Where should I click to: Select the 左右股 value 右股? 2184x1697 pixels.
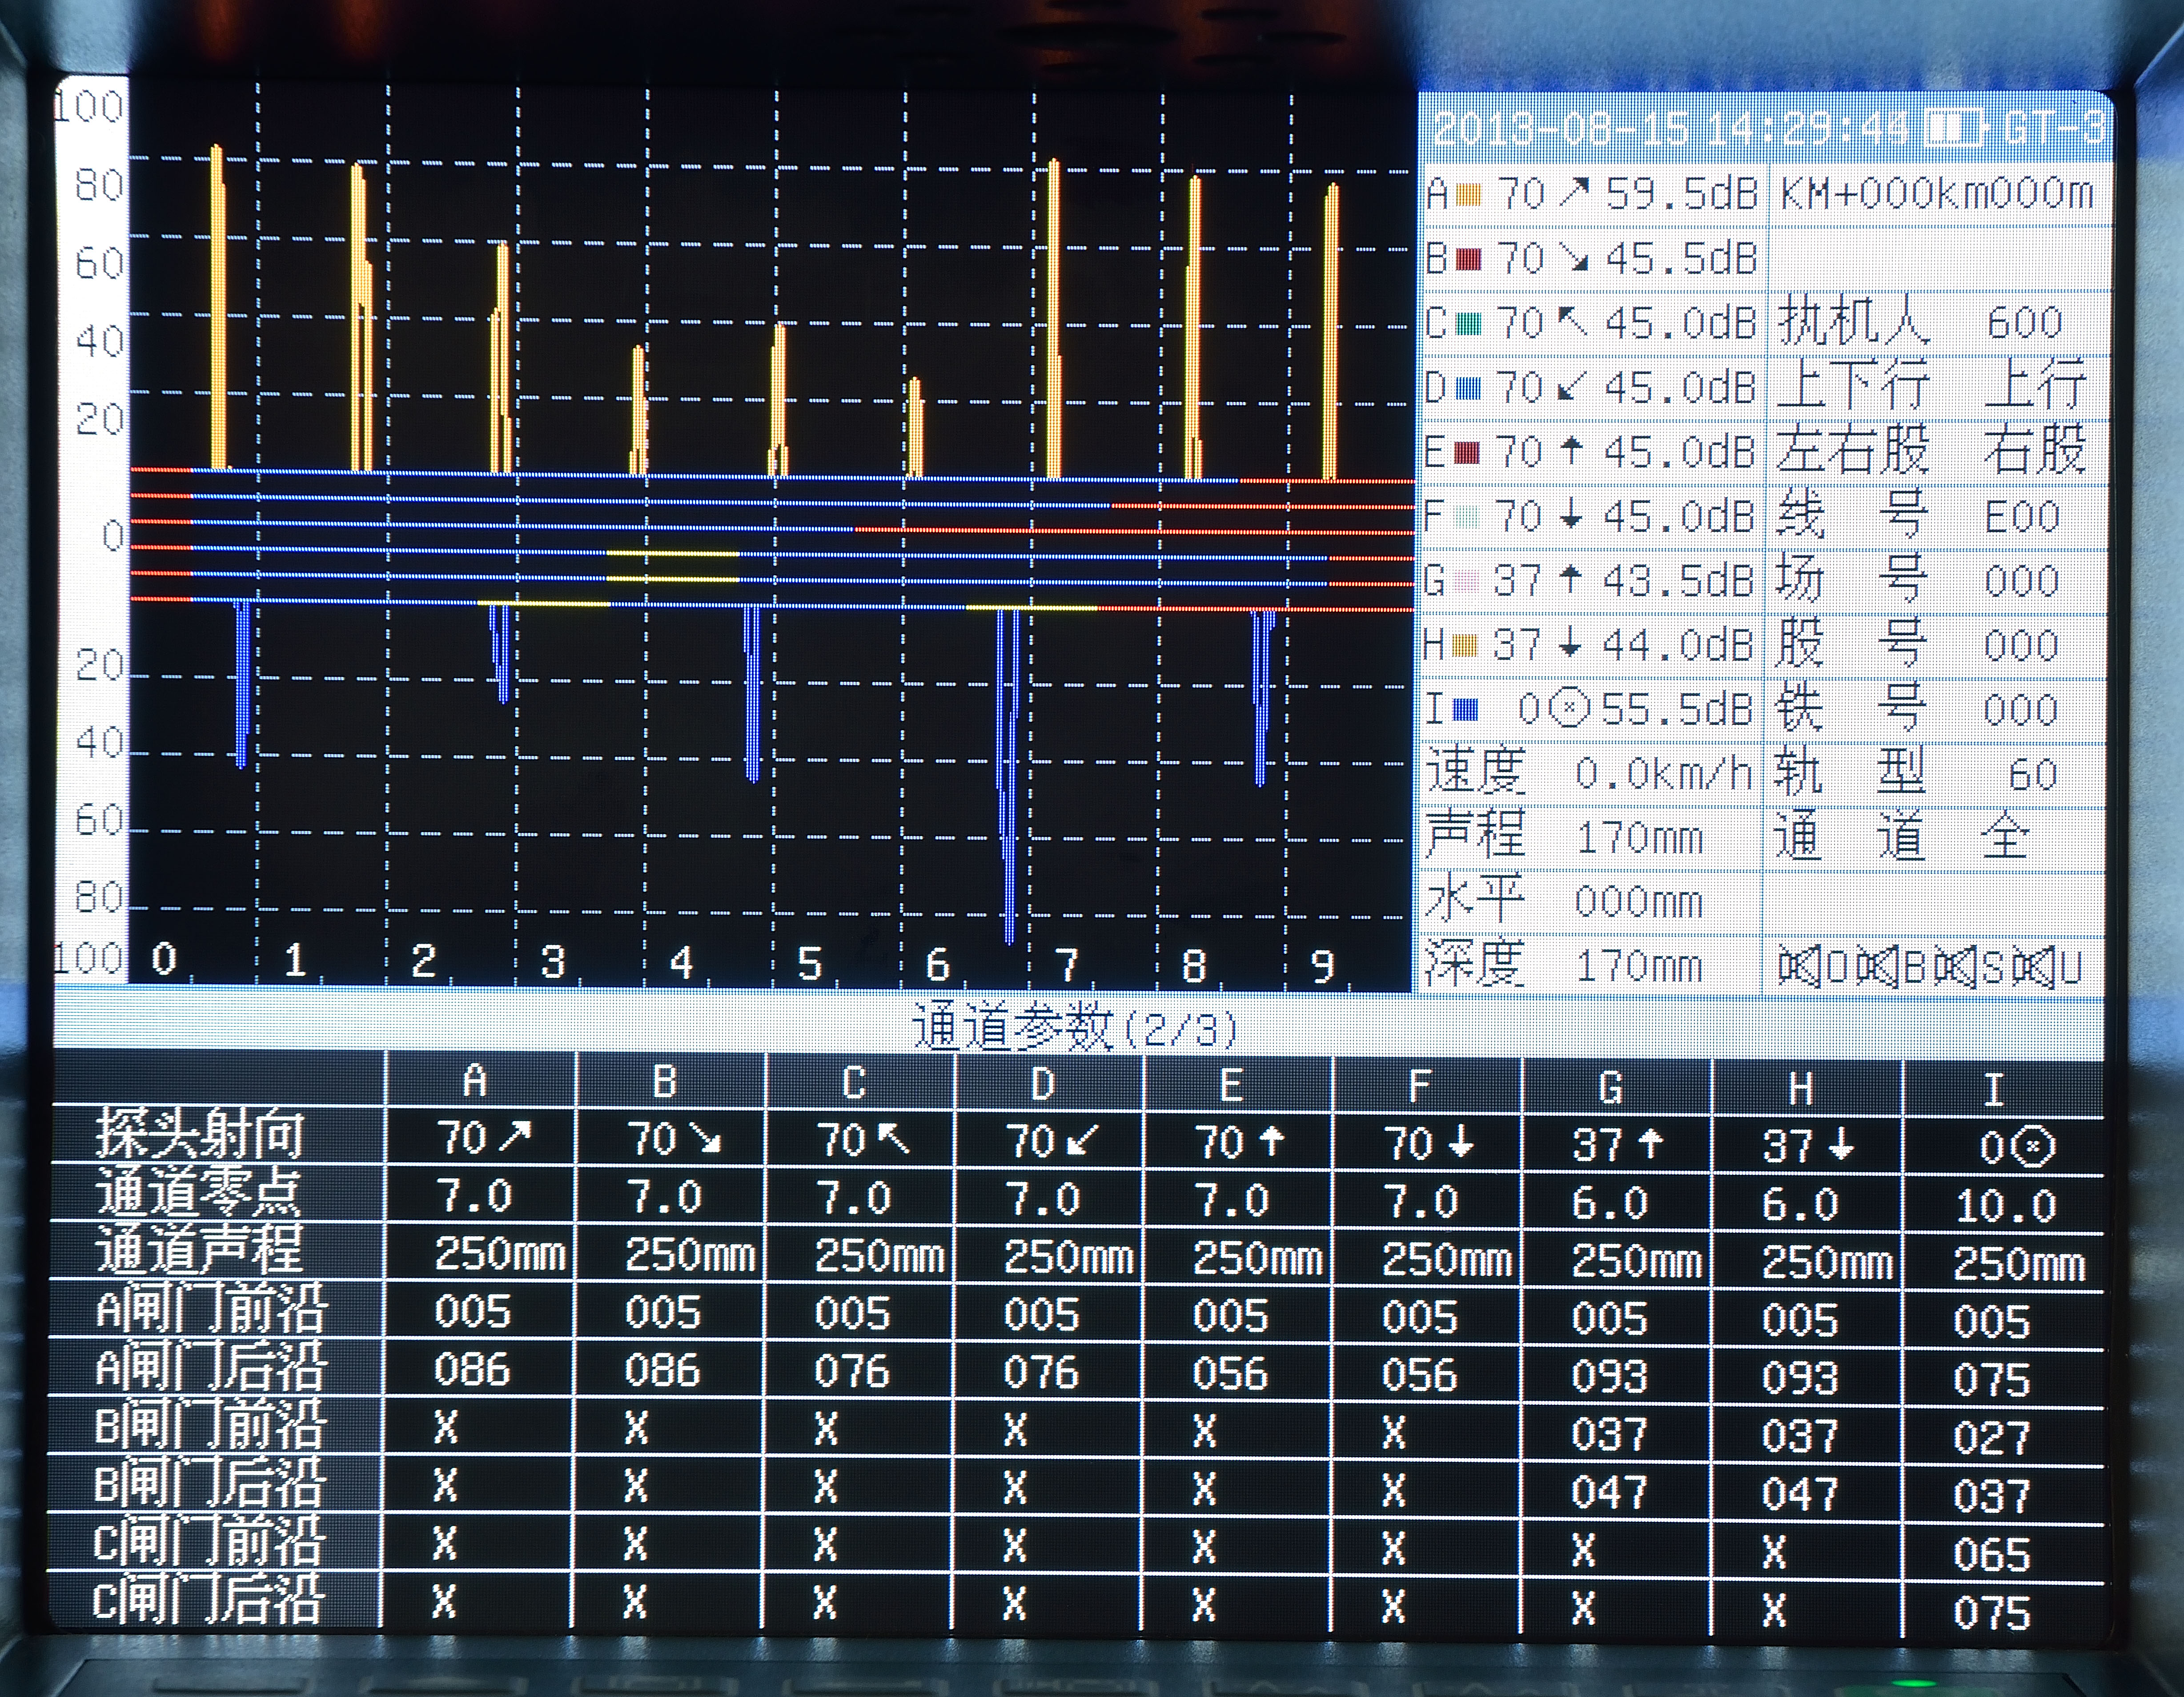tap(2034, 450)
